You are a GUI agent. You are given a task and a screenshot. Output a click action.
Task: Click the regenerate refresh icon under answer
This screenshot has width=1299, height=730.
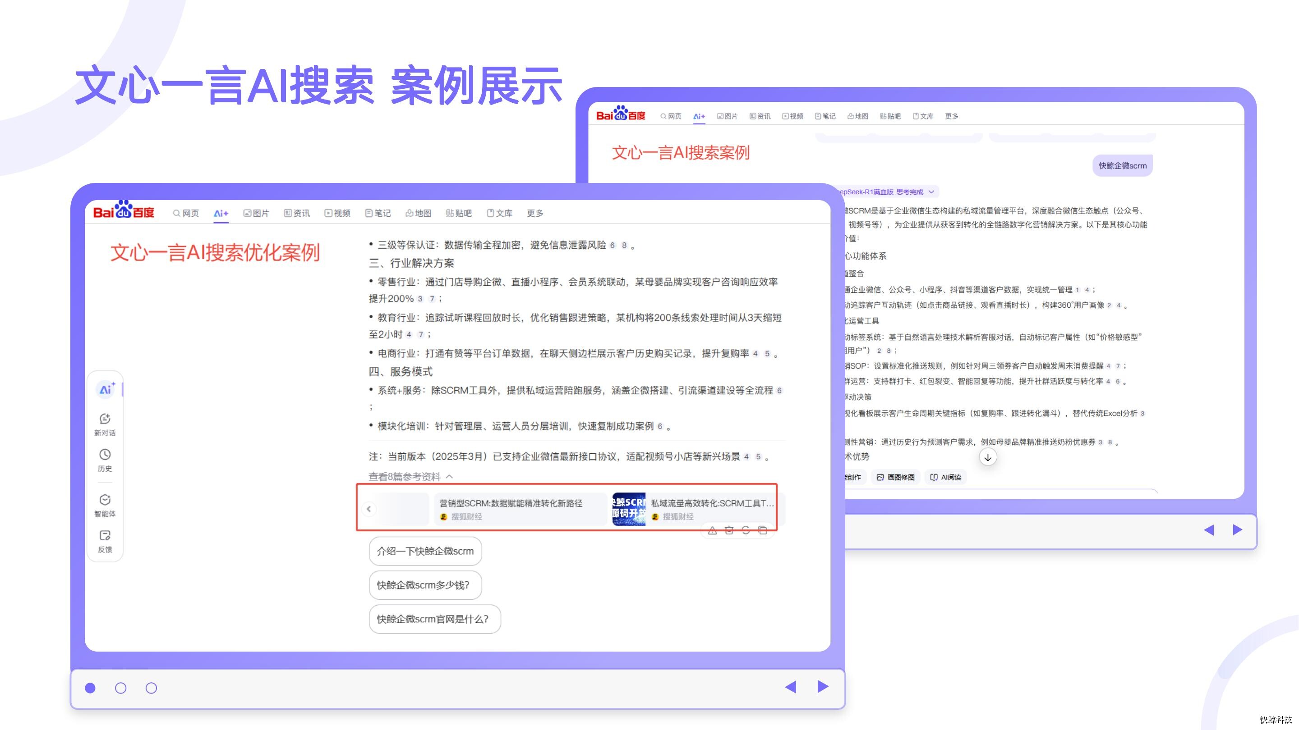coord(746,530)
